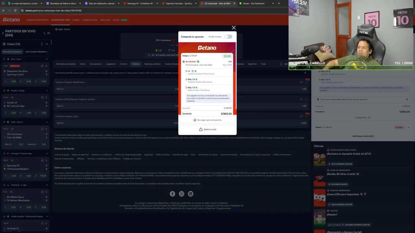Click the Betano Social icon in dialog
The width and height of the screenshot is (415, 233).
pyautogui.click(x=201, y=129)
